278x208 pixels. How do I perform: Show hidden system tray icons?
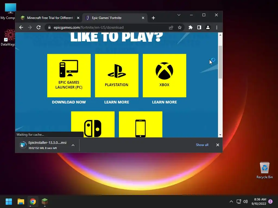click(x=231, y=201)
